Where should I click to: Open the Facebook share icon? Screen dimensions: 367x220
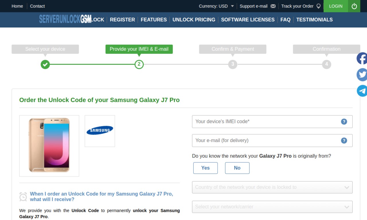(362, 59)
